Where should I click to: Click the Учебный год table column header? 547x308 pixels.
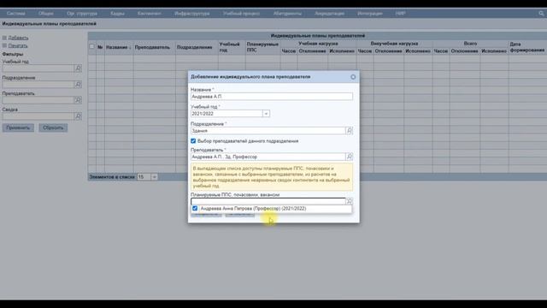pos(230,47)
